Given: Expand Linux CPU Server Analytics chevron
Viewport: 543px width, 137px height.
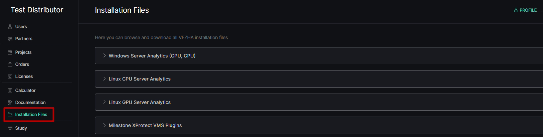Looking at the screenshot, I should pyautogui.click(x=104, y=79).
